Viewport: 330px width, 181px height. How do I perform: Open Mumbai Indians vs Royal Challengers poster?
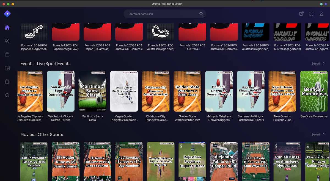click(x=161, y=161)
